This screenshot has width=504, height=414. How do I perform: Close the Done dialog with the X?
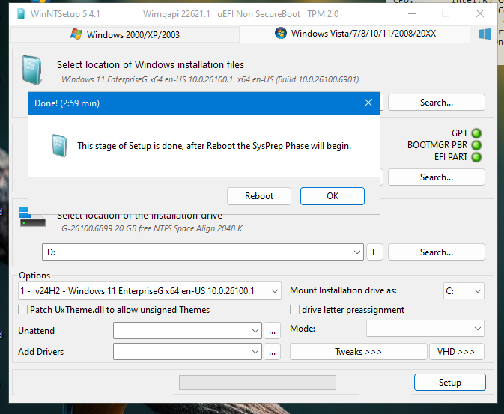click(368, 103)
